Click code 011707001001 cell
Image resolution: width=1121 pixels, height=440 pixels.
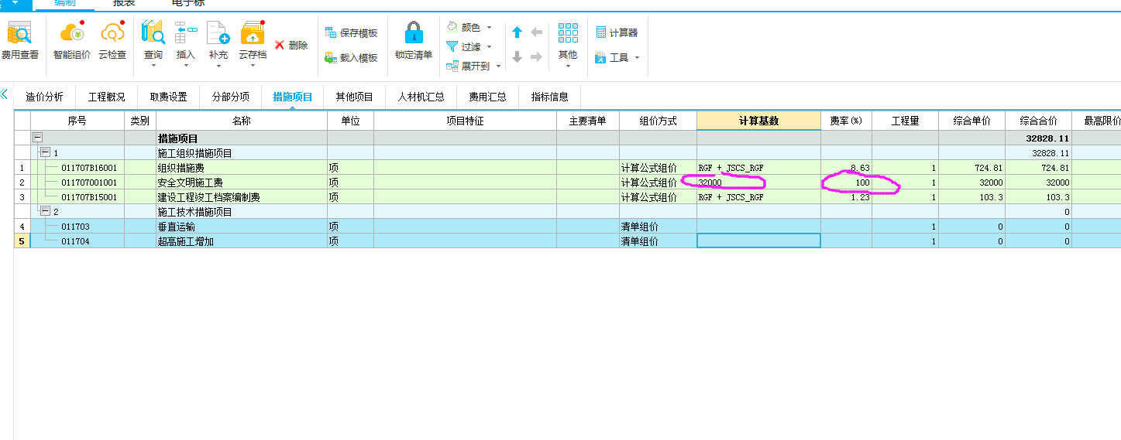88,182
